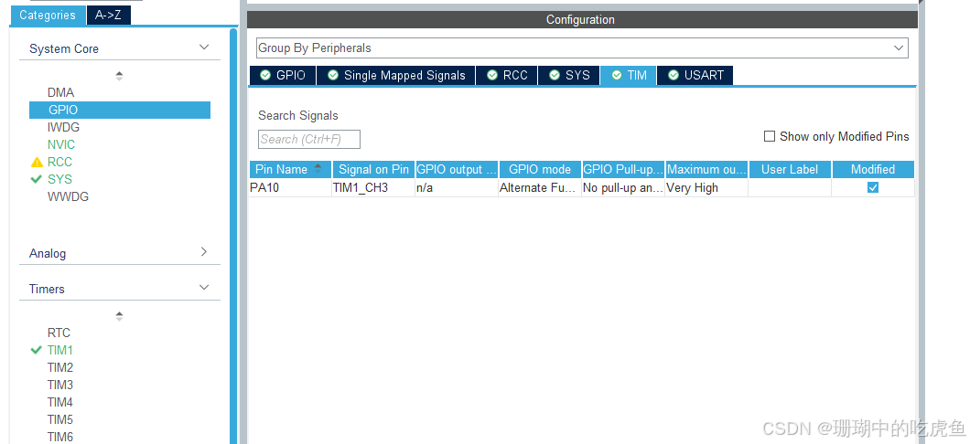Open NVIC configuration
The image size is (970, 444).
tap(60, 144)
